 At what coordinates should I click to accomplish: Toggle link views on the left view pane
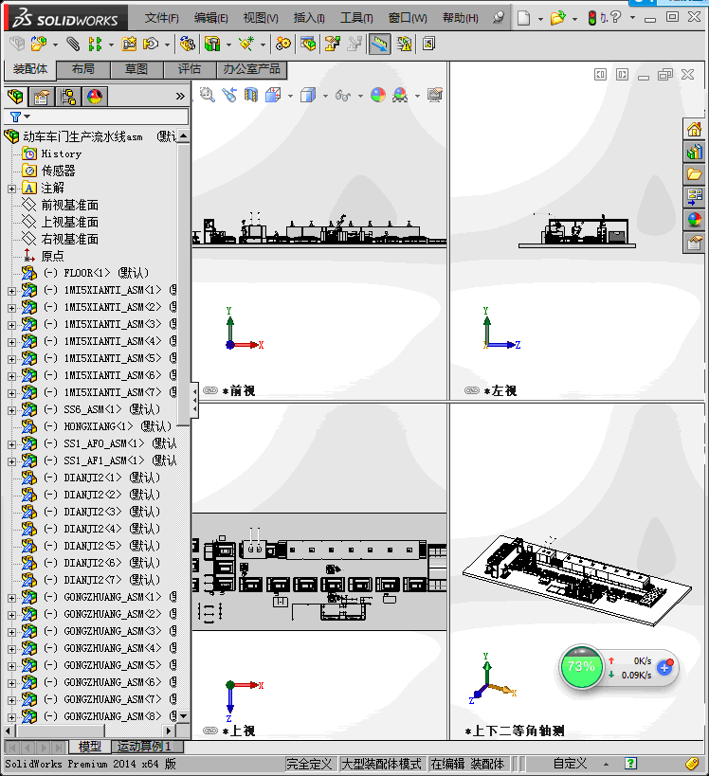click(x=472, y=390)
